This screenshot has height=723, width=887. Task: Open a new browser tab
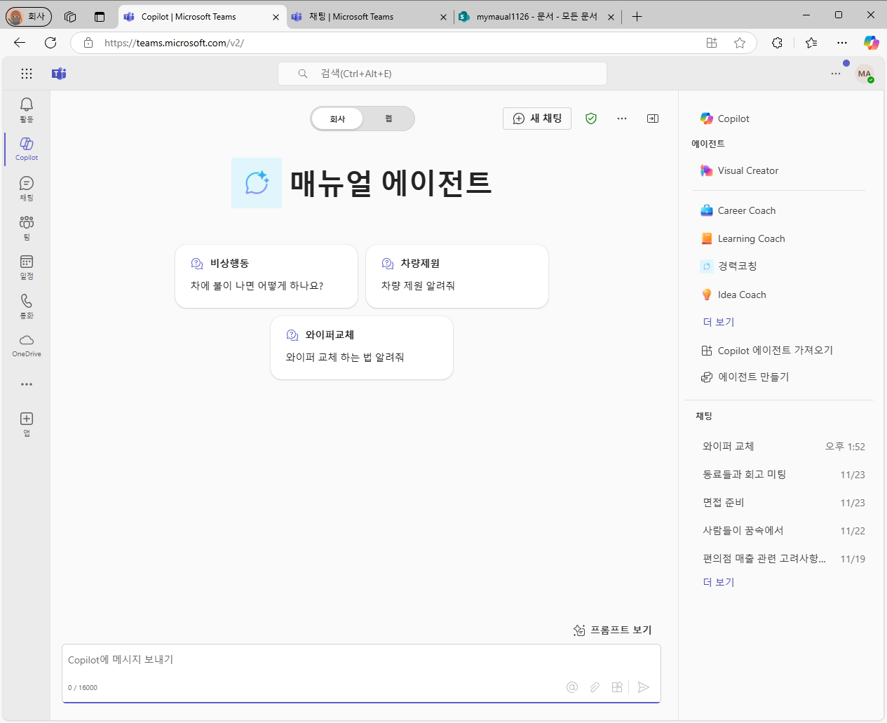point(637,17)
